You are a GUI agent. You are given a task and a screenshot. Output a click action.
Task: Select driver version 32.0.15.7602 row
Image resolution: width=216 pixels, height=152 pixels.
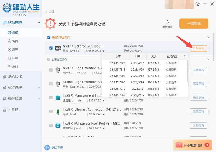[144, 76]
